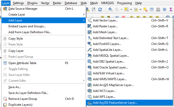Open the Mesh menu

(94, 3)
